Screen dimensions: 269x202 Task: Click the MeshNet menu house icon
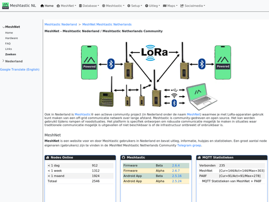point(58,6)
